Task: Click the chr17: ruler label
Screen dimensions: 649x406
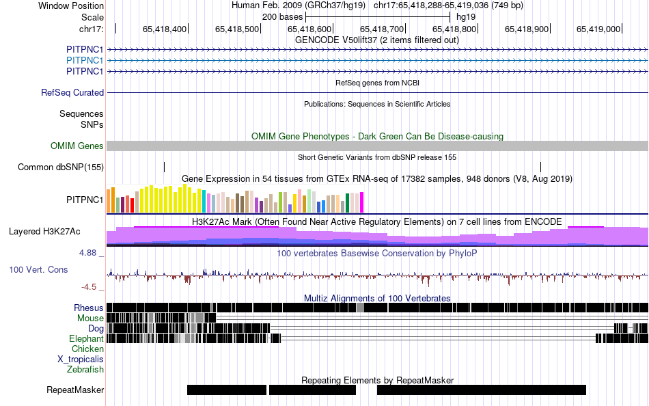Action: tap(92, 29)
